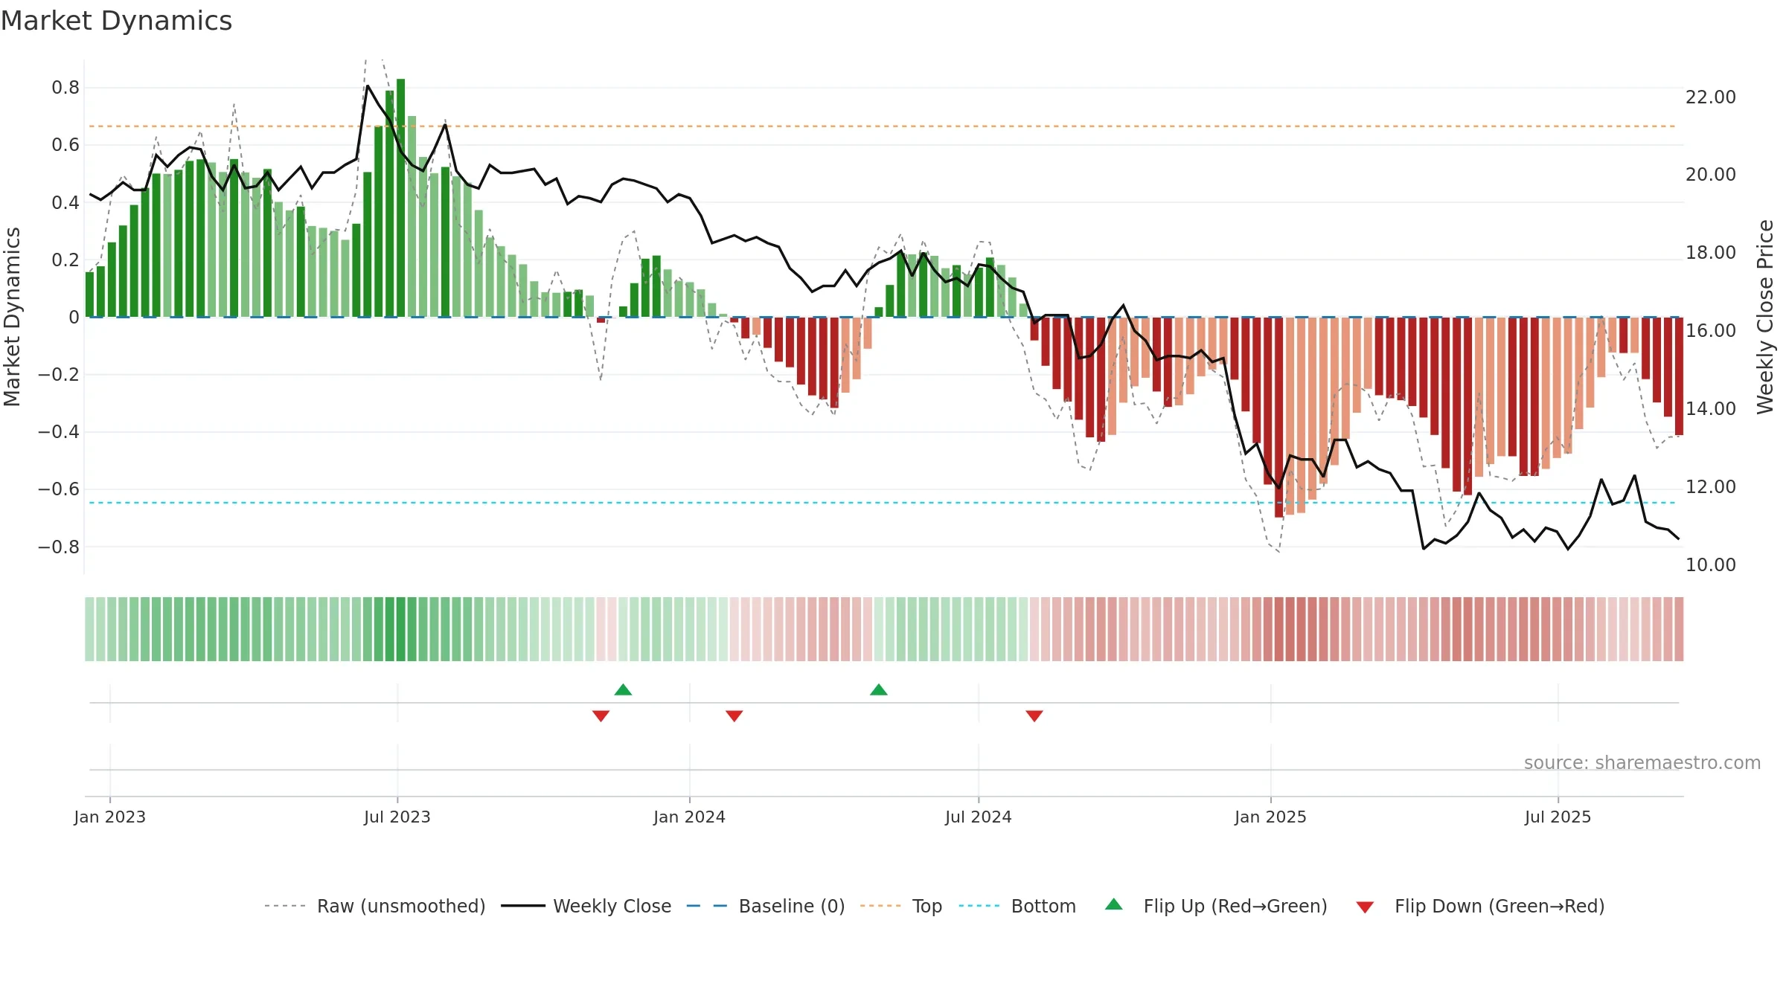The height and width of the screenshot is (1004, 1786).
Task: Click the Jan 2023 x-axis label
Action: pyautogui.click(x=110, y=817)
